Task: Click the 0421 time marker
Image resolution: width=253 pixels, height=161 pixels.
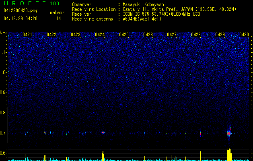Action: (27, 34)
